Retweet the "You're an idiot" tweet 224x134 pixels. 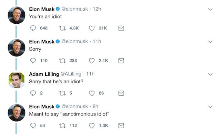click(62, 28)
